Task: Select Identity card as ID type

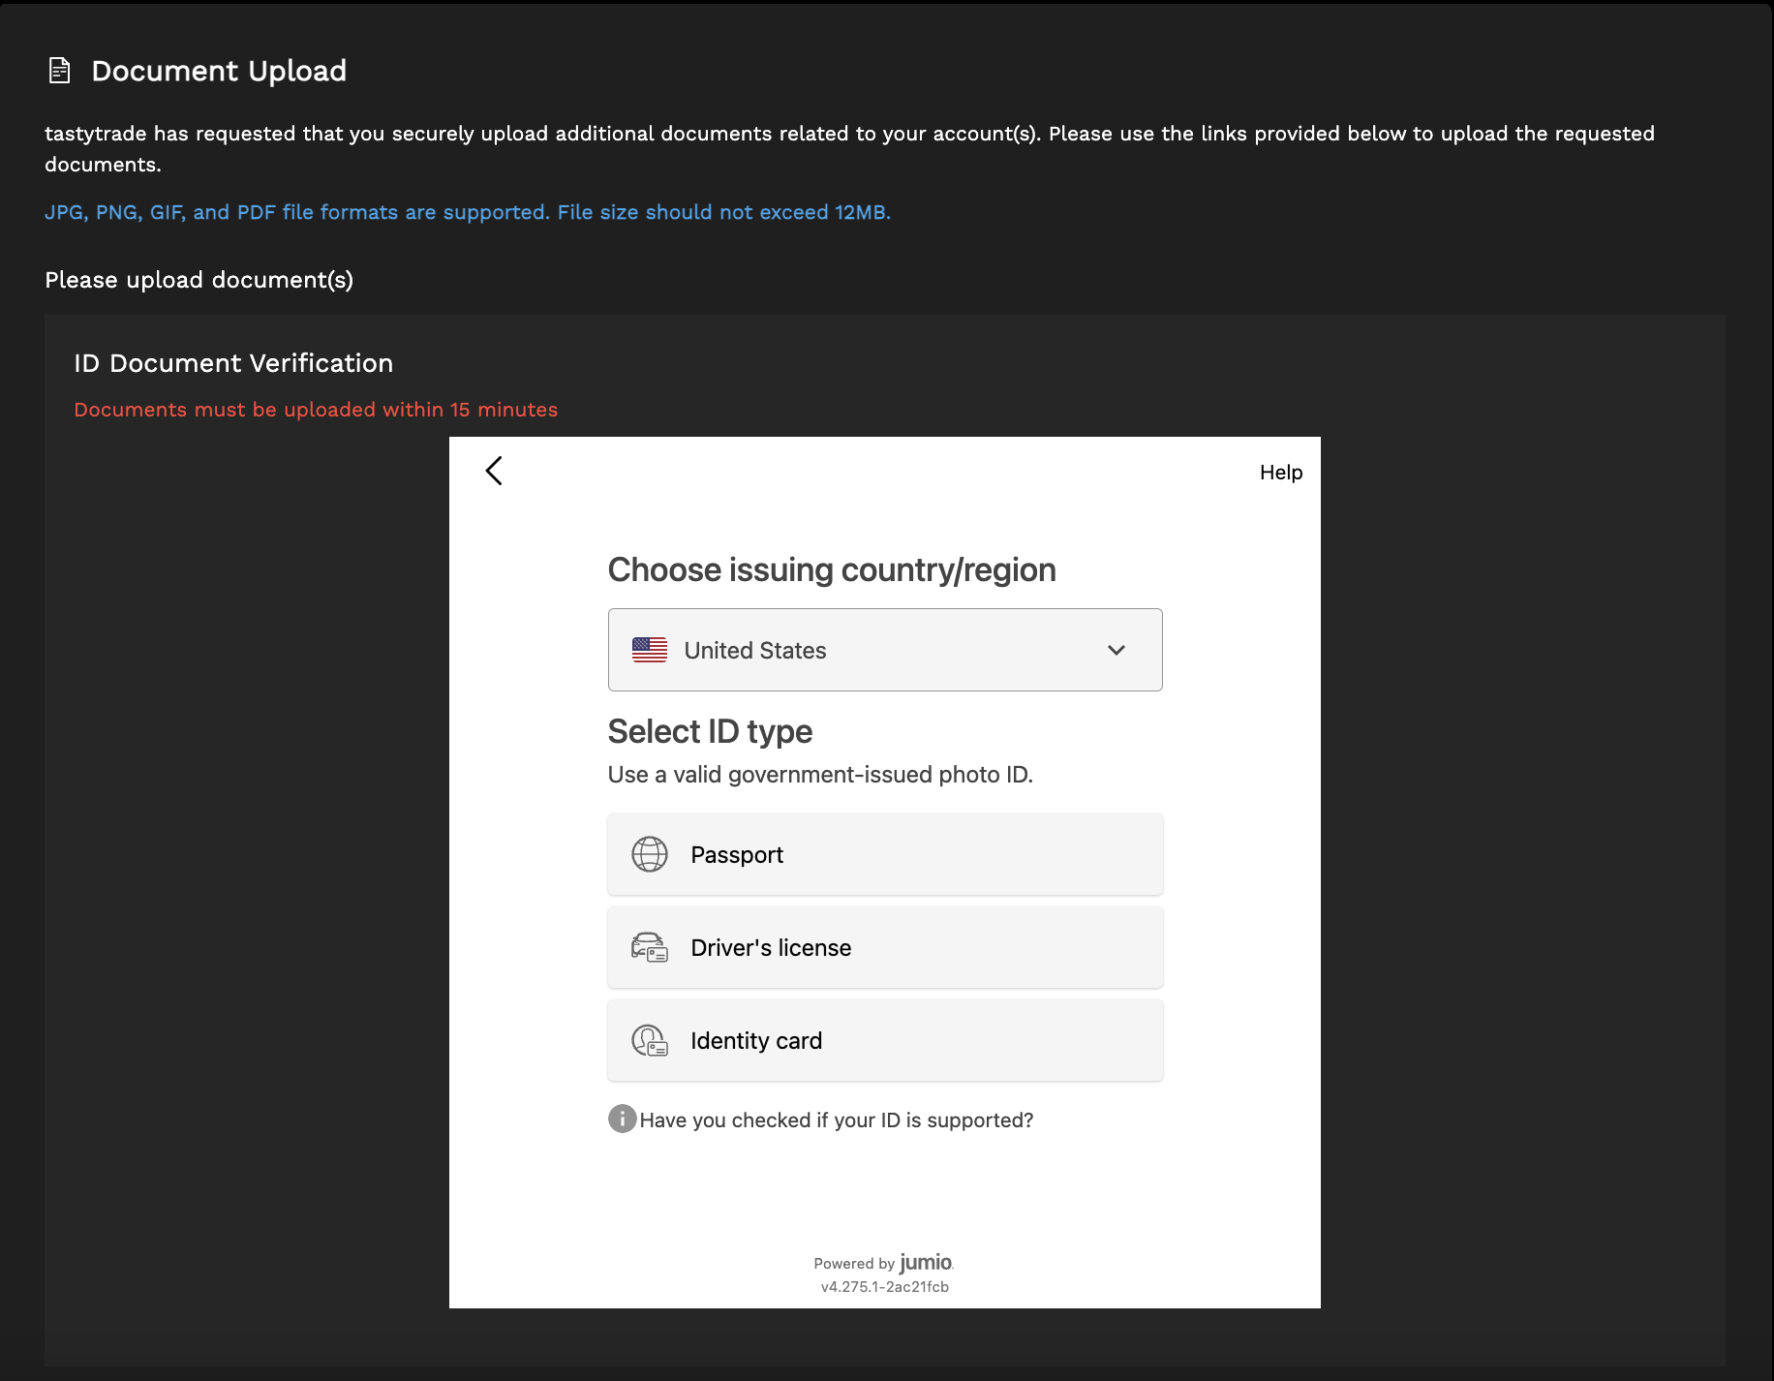Action: [884, 1040]
